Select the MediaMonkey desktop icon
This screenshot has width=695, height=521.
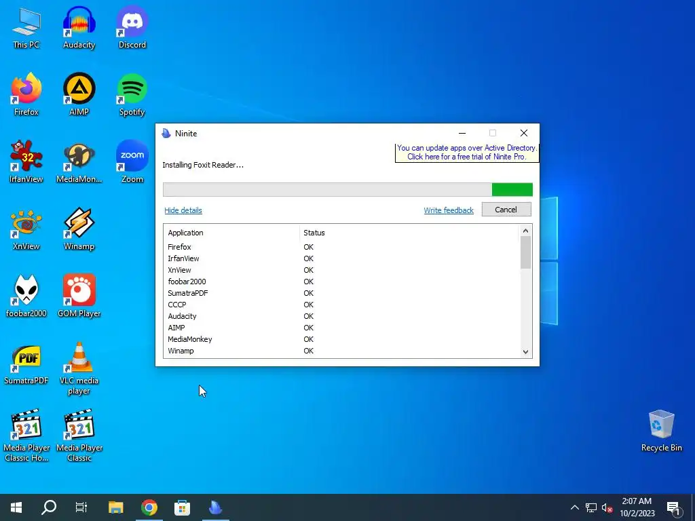(79, 161)
